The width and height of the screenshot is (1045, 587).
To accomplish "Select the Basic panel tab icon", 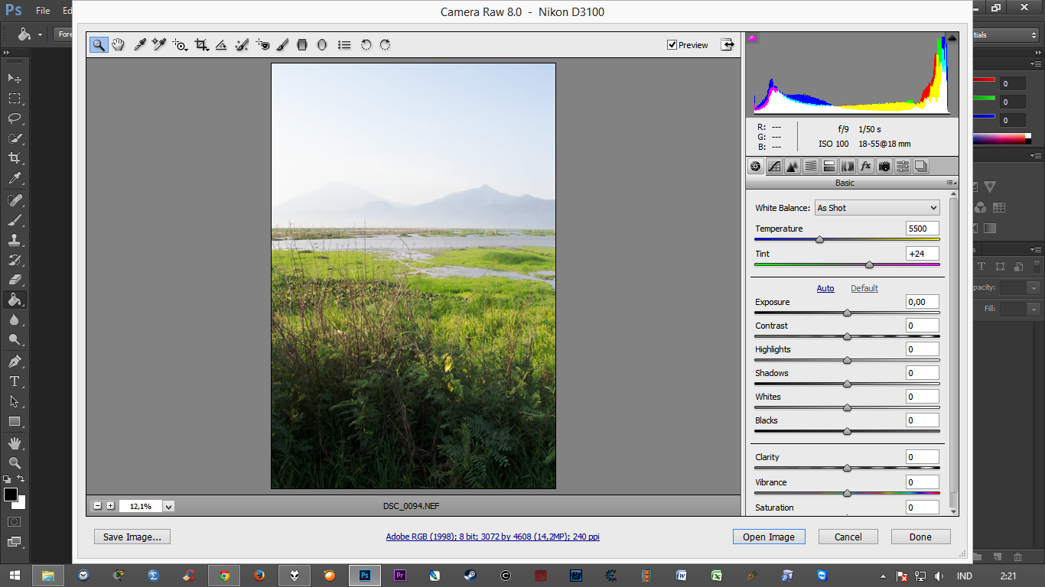I will [756, 166].
